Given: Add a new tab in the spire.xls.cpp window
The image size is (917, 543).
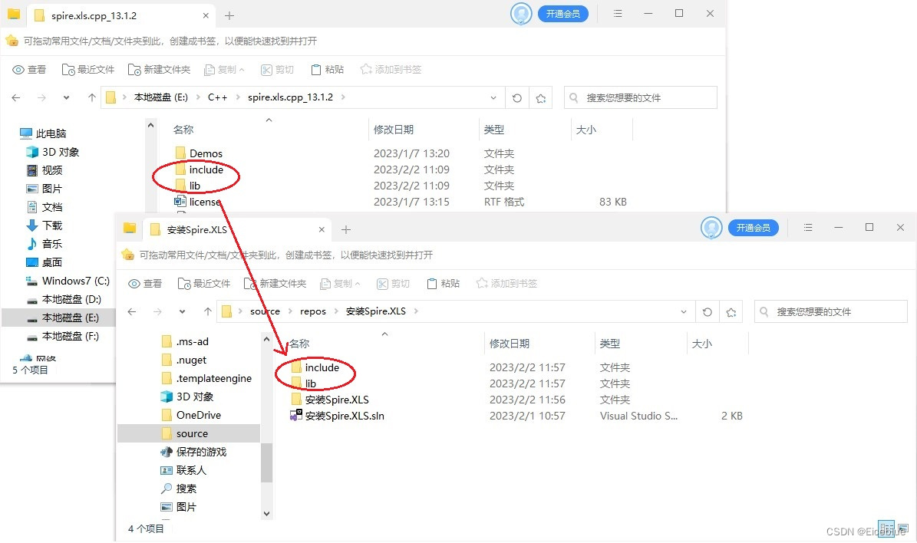Looking at the screenshot, I should 229,16.
